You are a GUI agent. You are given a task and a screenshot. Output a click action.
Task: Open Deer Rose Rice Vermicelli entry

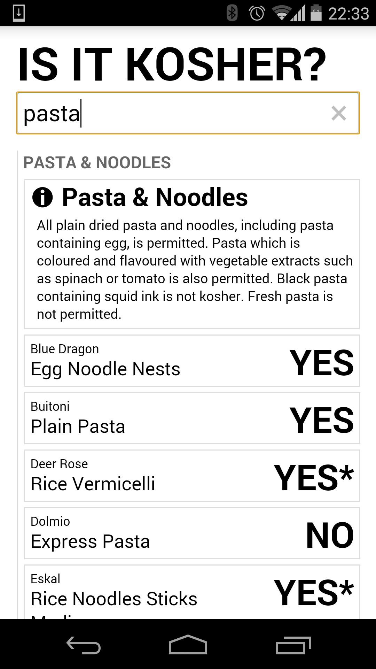[192, 476]
